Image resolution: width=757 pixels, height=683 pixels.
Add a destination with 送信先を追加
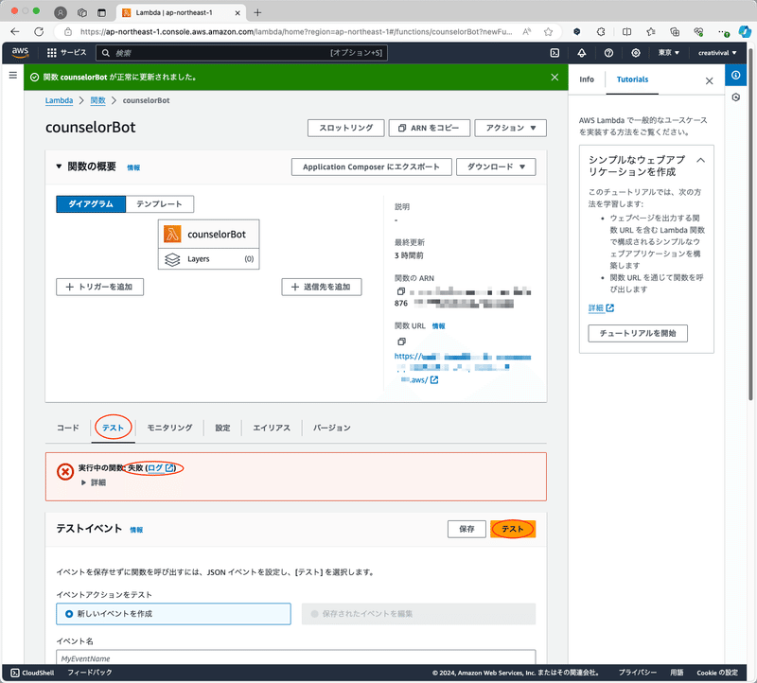(322, 287)
